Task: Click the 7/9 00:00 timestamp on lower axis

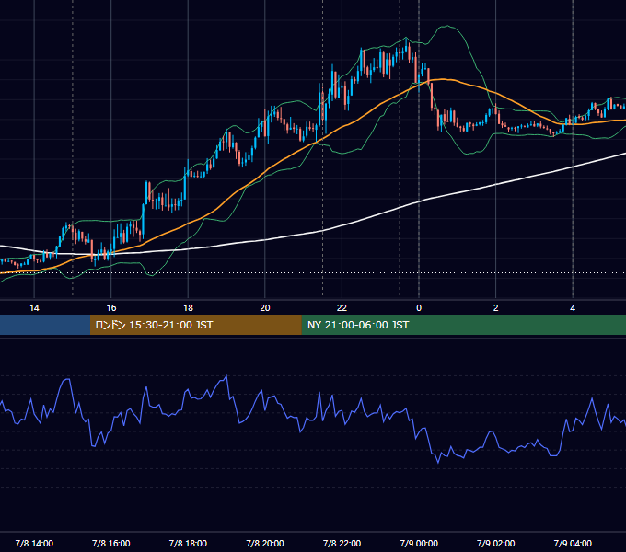Action: coord(419,543)
